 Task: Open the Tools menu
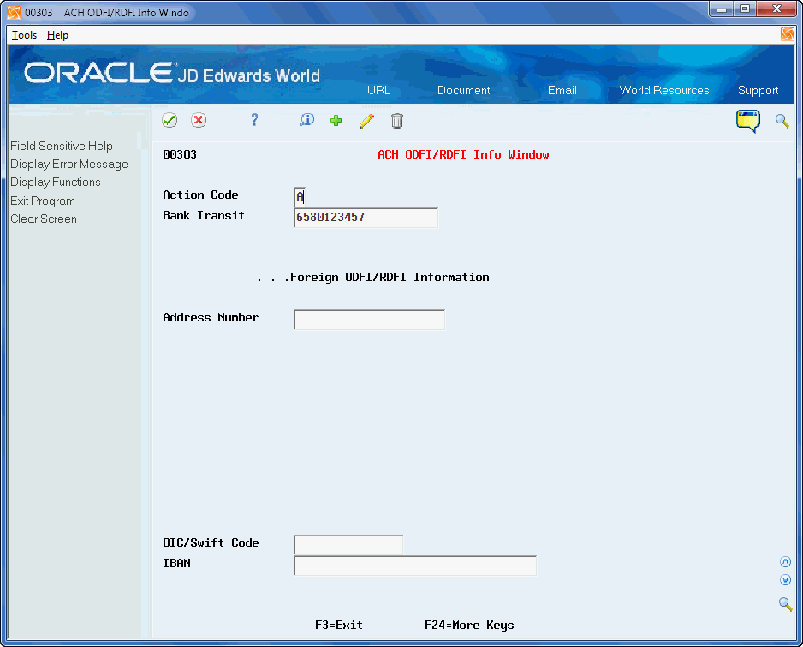(24, 35)
